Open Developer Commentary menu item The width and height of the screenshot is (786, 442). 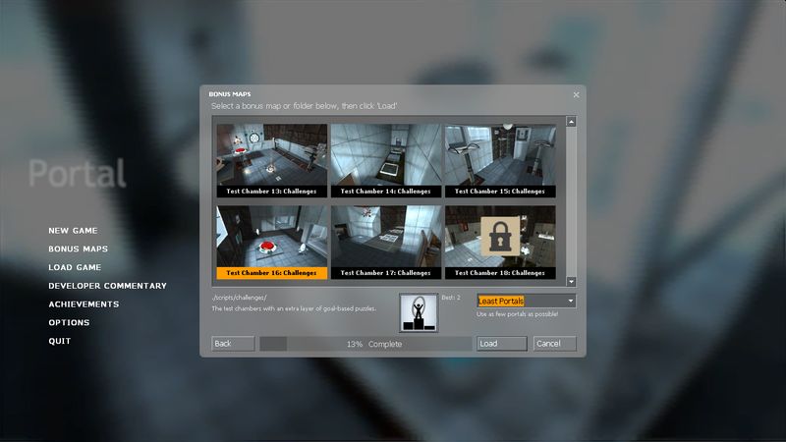click(x=107, y=286)
